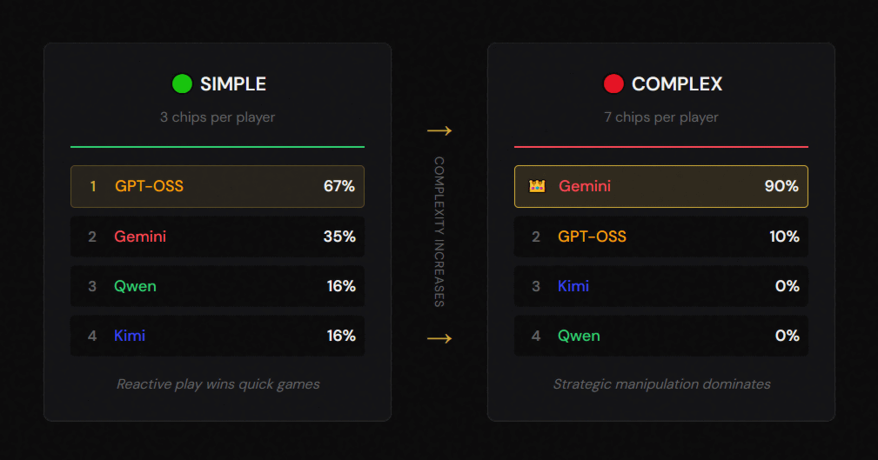Click the green circle beside SIMPLE
878x460 pixels.
pos(182,84)
